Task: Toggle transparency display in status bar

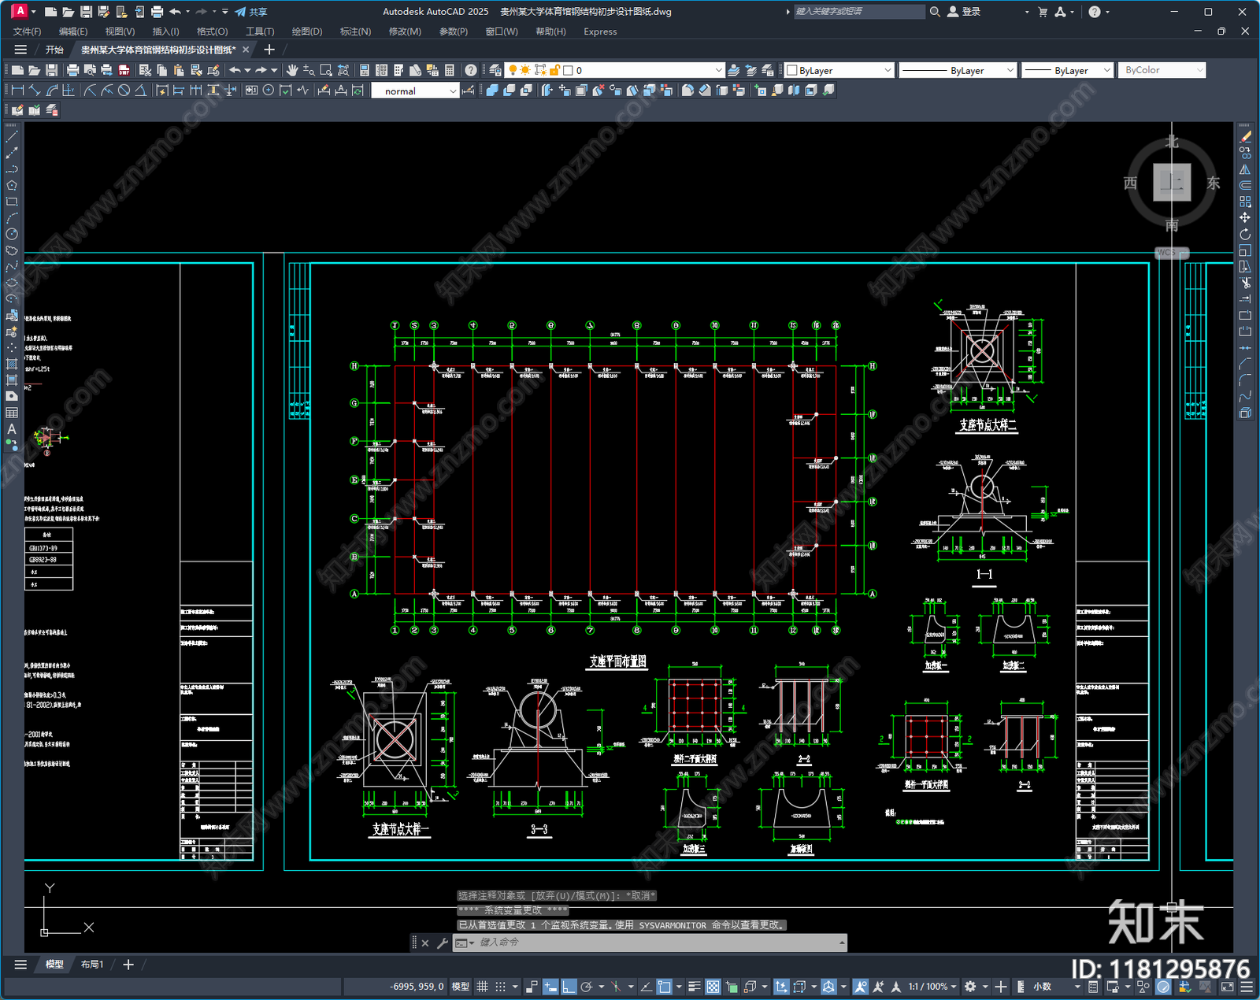Action: 713,987
